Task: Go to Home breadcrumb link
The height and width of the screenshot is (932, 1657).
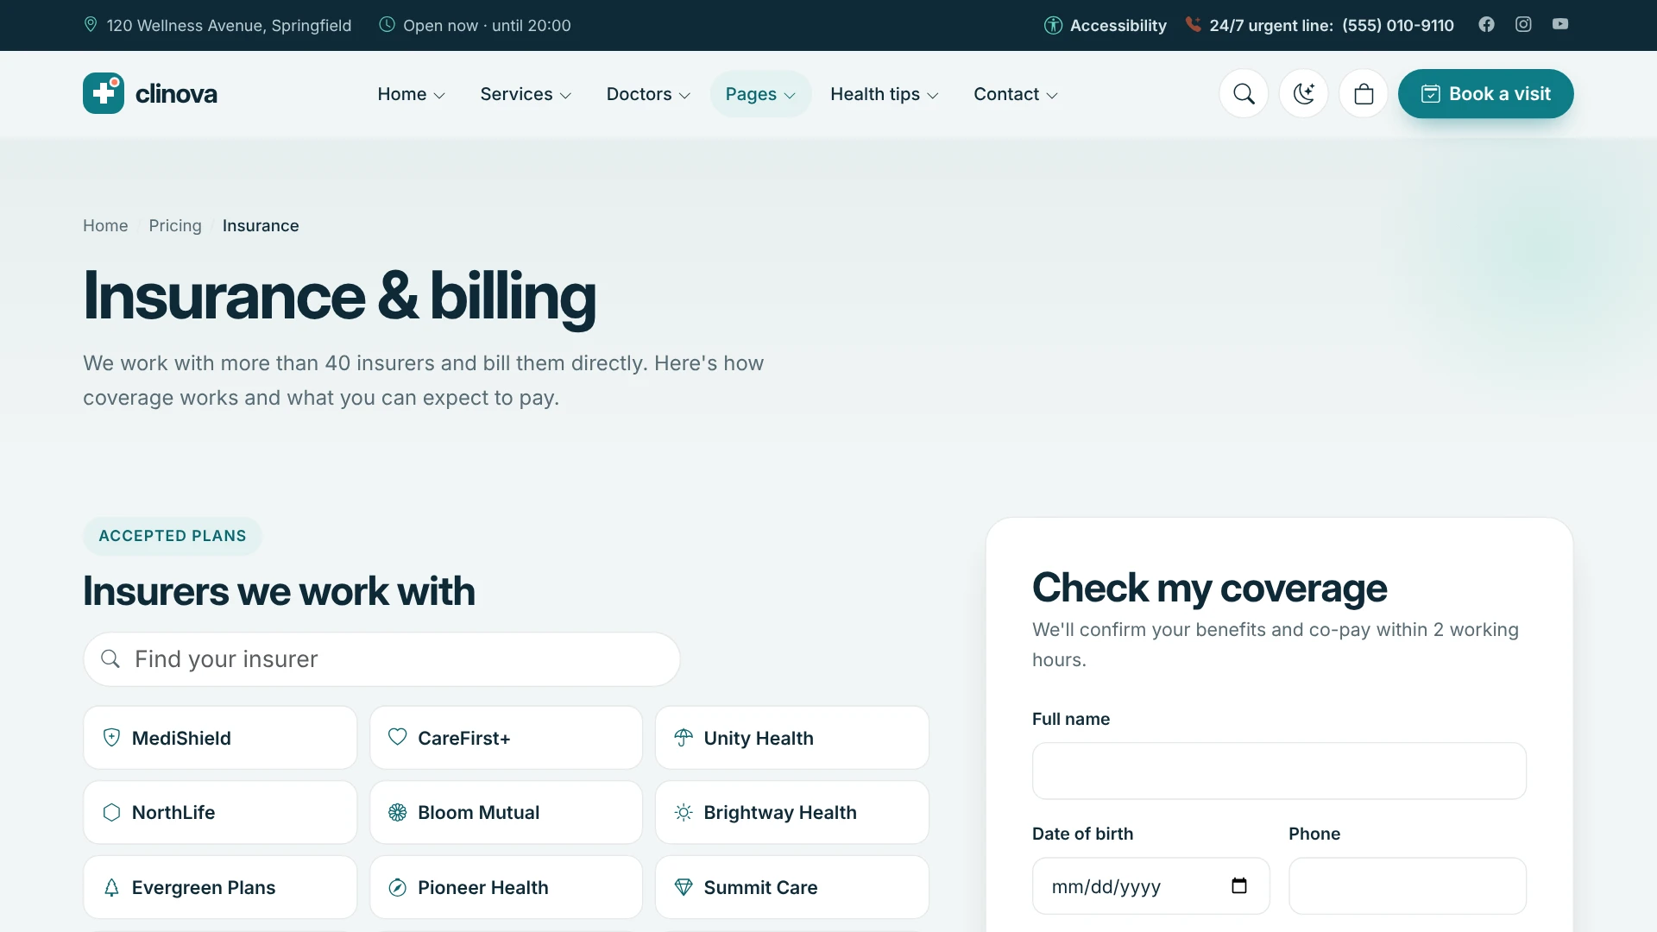Action: point(105,225)
